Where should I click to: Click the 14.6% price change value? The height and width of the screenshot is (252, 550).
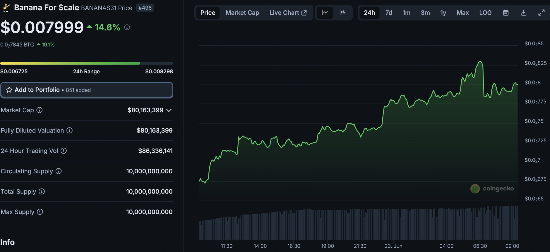pyautogui.click(x=107, y=27)
